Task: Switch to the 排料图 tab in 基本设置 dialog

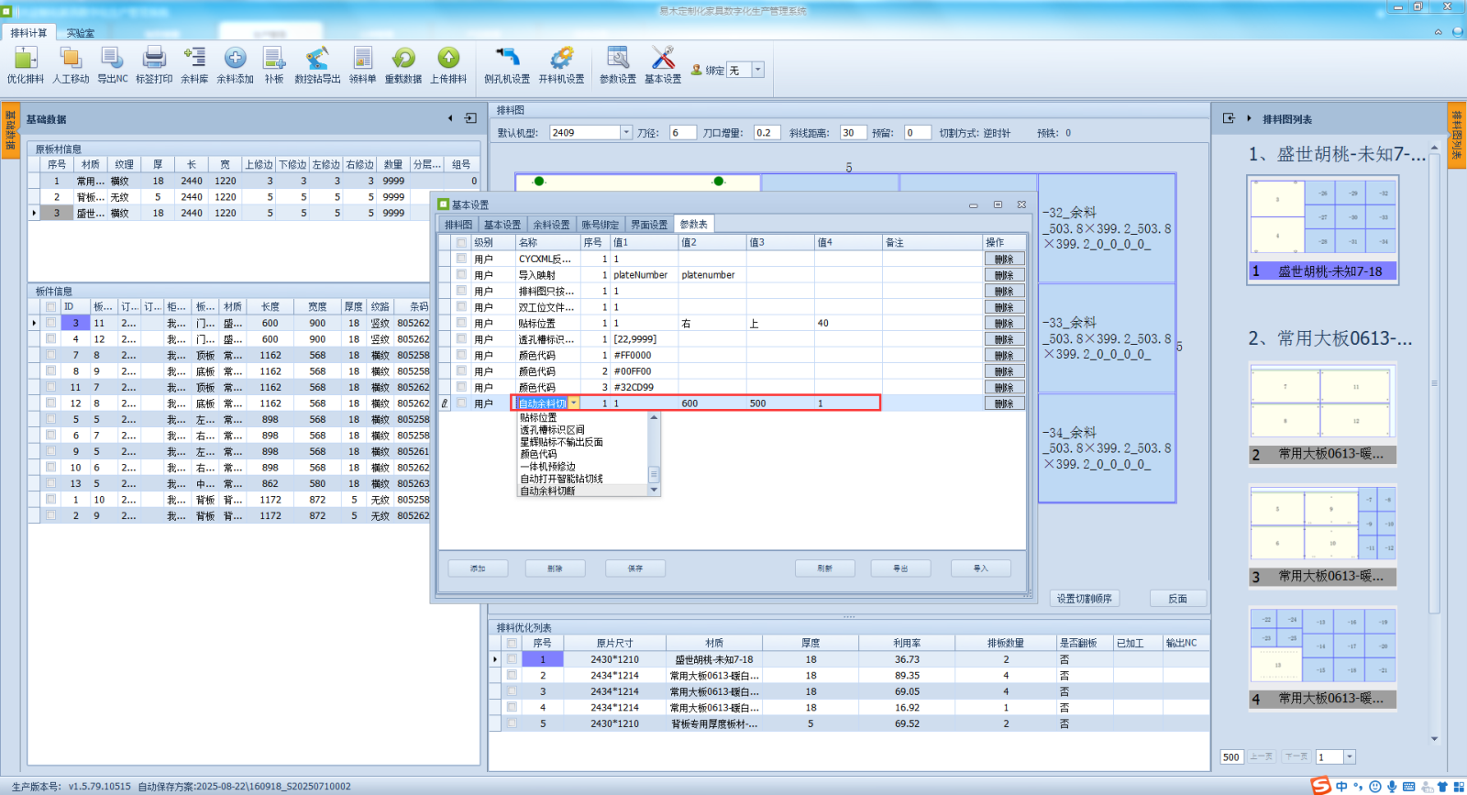Action: 458,225
